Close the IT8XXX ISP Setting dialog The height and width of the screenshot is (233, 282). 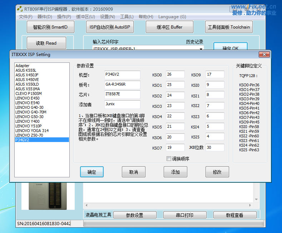(x=264, y=54)
